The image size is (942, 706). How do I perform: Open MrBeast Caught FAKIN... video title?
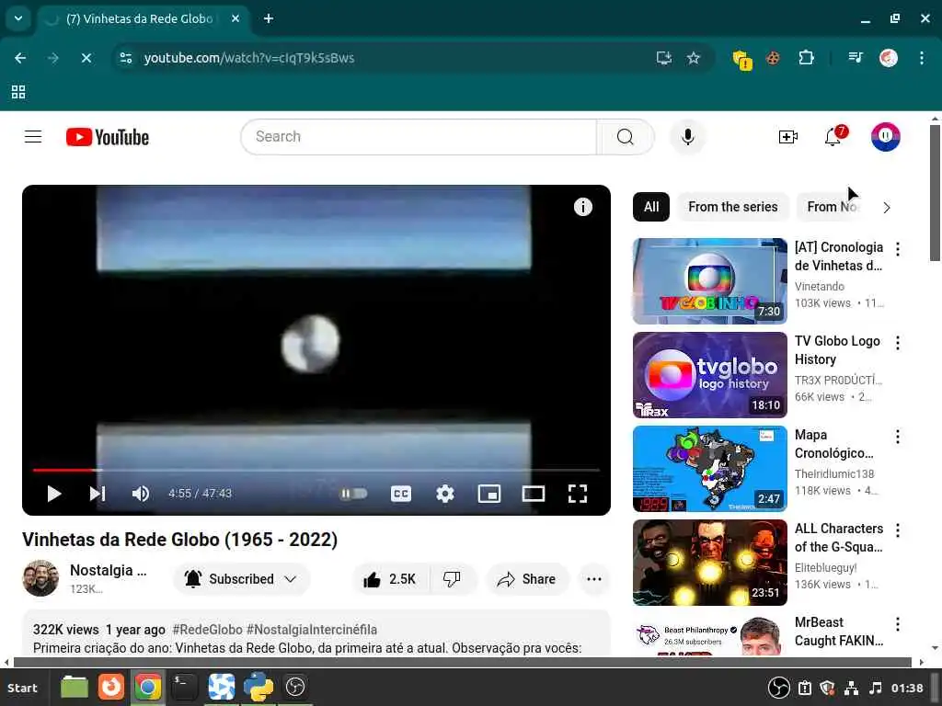(839, 632)
